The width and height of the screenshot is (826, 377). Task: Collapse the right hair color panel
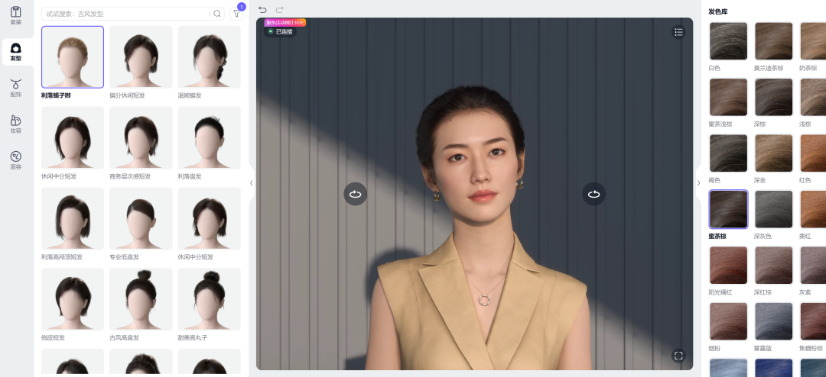pyautogui.click(x=698, y=183)
